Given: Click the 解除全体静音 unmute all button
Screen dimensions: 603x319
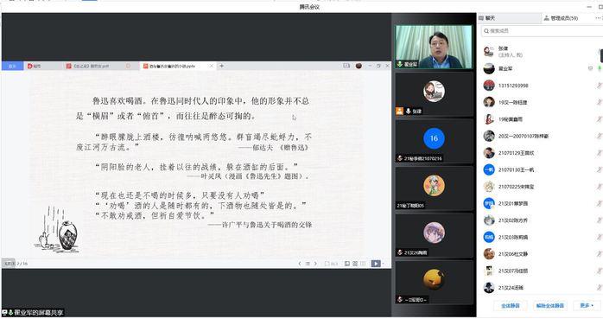Looking at the screenshot, I should click(550, 305).
